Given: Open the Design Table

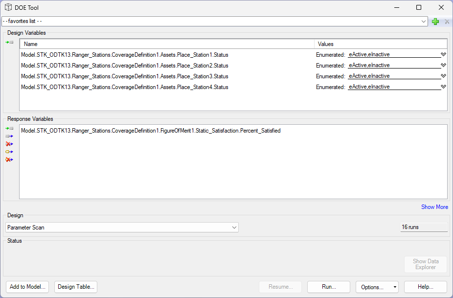Looking at the screenshot, I should click(x=76, y=287).
